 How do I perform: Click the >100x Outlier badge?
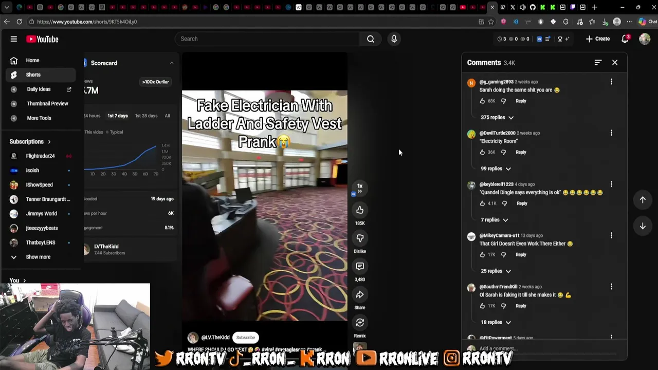(x=156, y=82)
